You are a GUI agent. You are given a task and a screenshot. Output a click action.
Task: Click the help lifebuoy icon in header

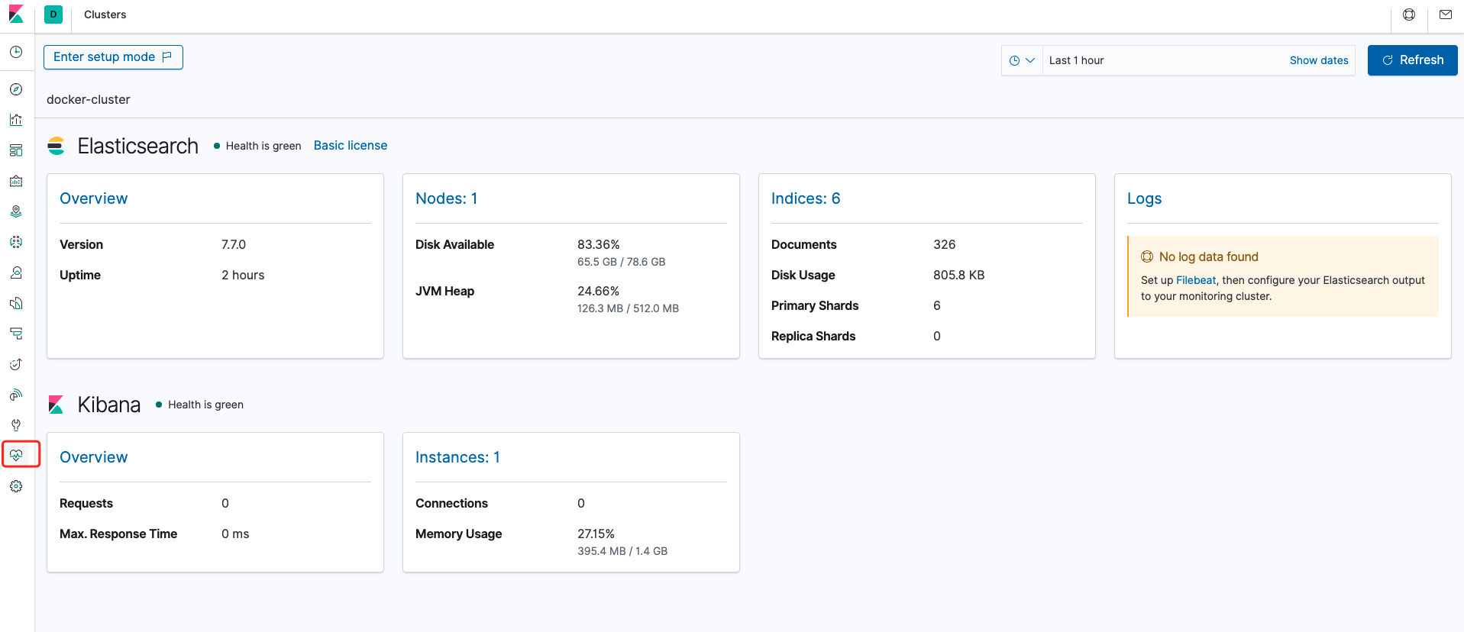point(1409,15)
